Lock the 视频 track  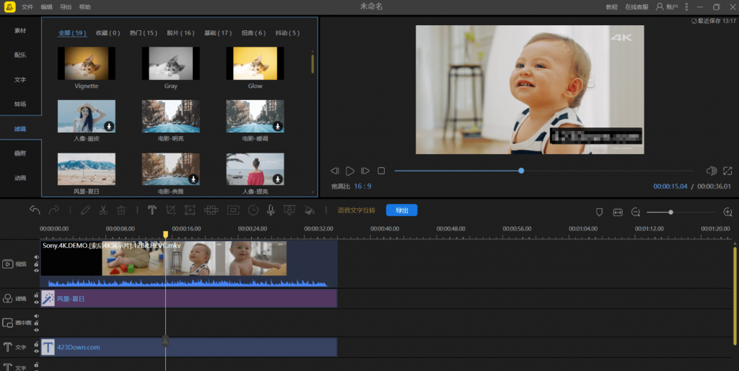click(36, 264)
